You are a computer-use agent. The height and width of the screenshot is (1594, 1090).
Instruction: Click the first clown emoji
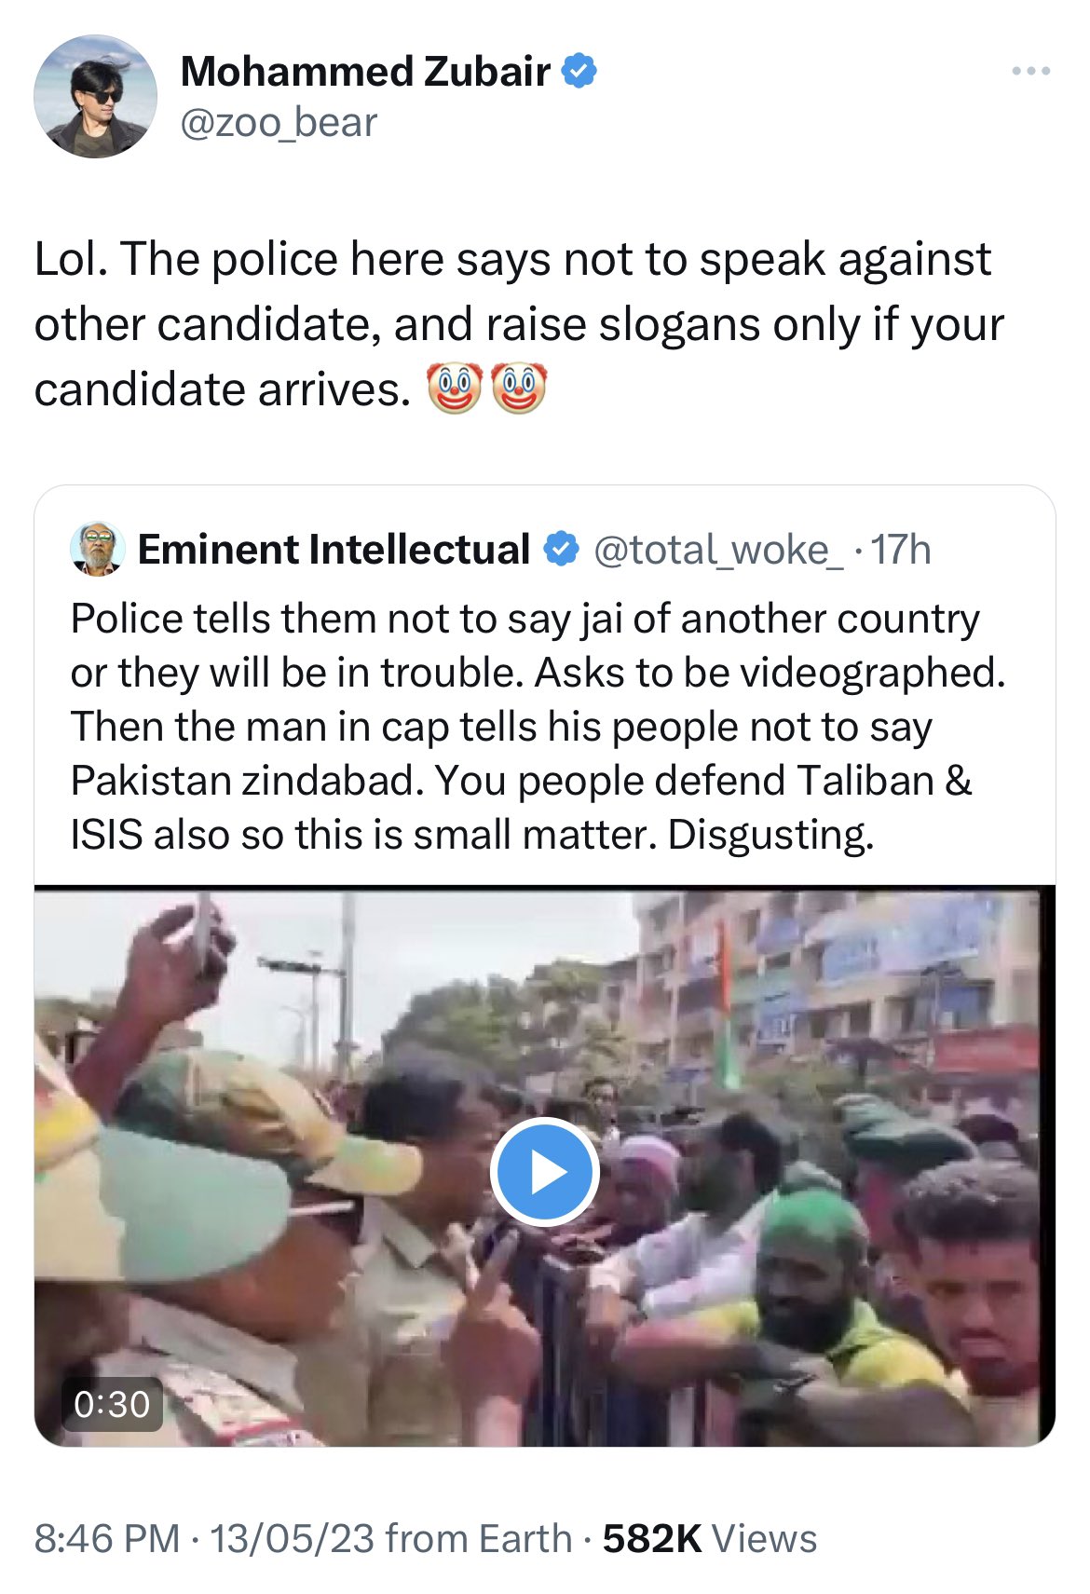click(x=454, y=389)
